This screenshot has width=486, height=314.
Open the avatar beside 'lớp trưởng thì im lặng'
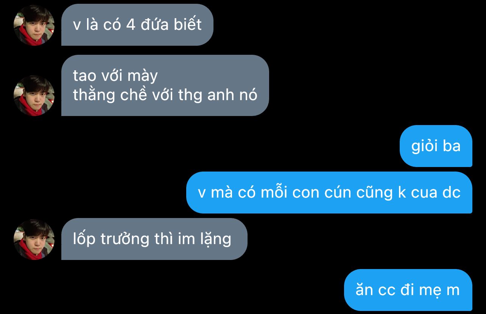click(x=34, y=240)
